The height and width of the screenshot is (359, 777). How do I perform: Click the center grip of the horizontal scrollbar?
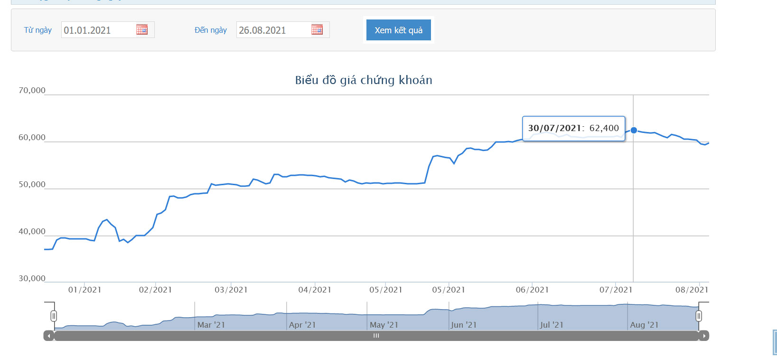376,336
